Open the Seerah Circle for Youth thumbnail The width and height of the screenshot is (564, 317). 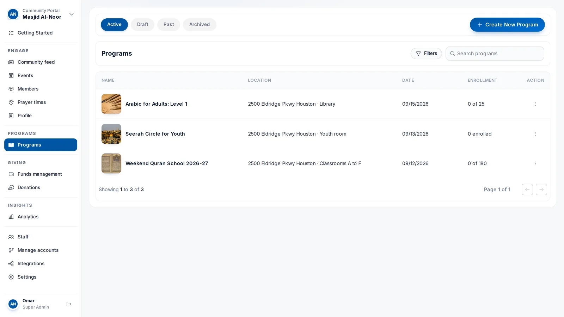tap(111, 134)
